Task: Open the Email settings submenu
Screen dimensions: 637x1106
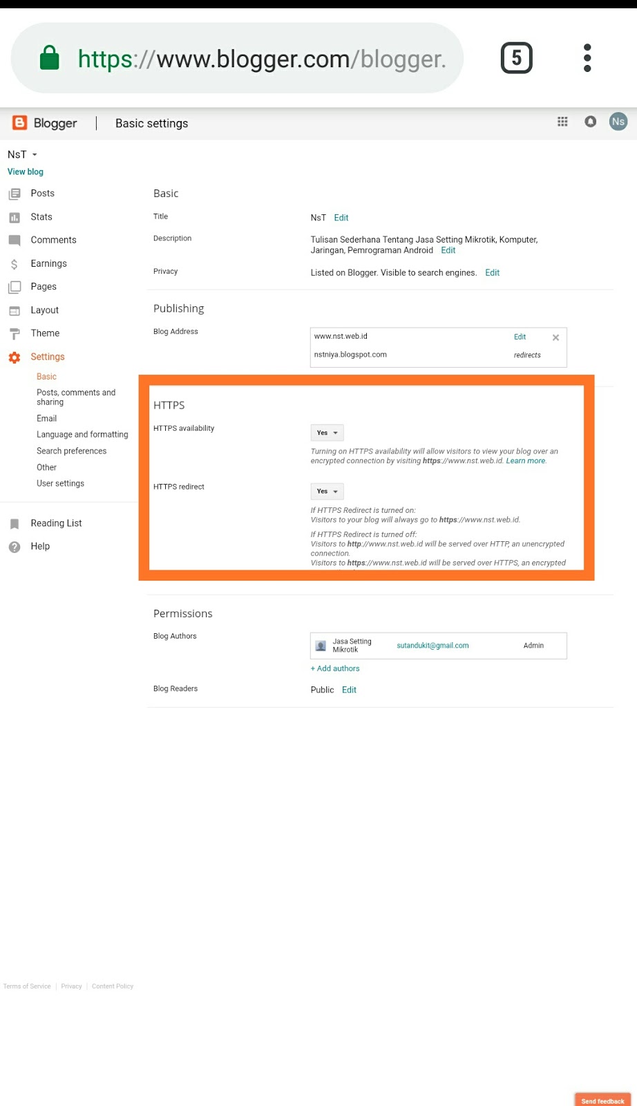Action: click(x=46, y=418)
